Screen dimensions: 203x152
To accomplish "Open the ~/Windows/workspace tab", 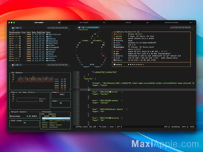I will pyautogui.click(x=171, y=23).
